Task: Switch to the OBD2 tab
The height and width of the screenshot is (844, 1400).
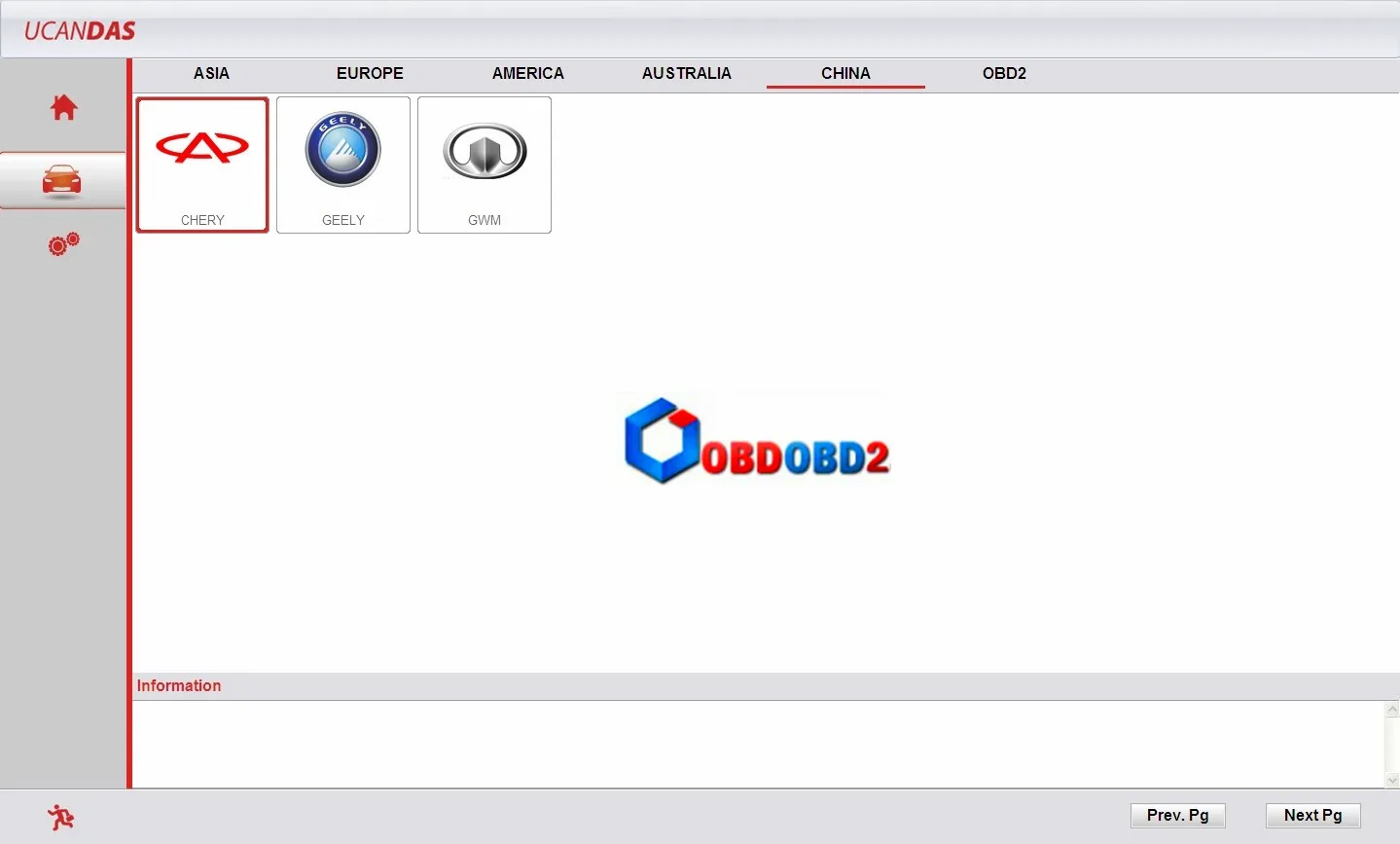Action: 1004,74
